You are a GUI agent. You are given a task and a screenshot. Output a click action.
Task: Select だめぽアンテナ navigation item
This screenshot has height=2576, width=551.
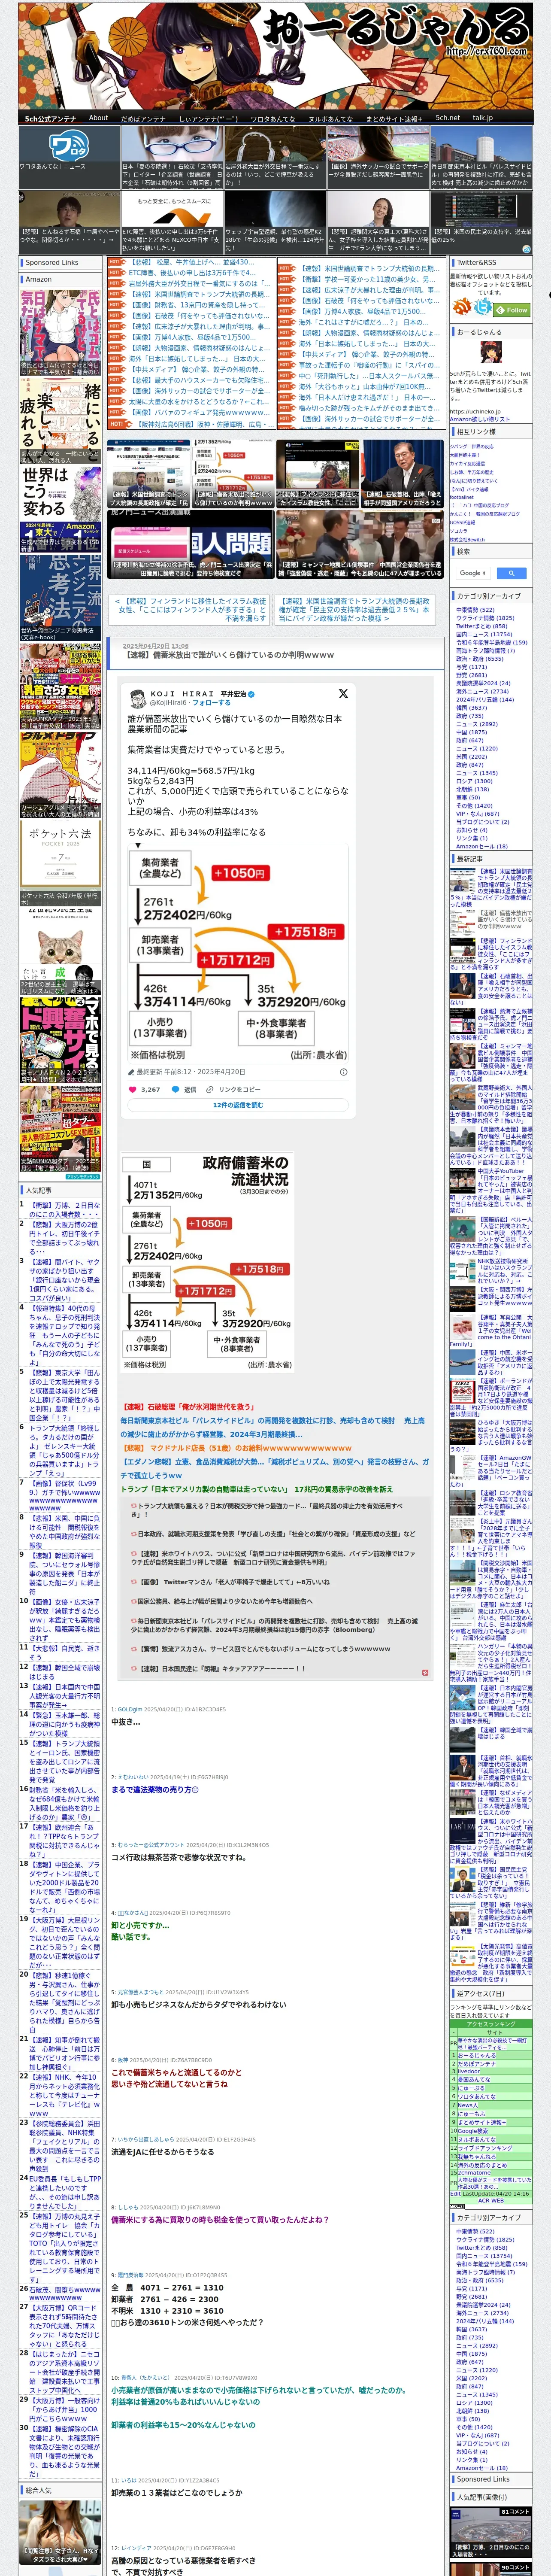(x=143, y=118)
